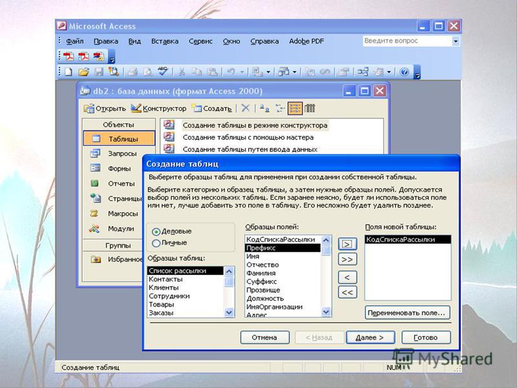
Task: Switch to Small Icons view in db2 window
Action: coord(280,108)
